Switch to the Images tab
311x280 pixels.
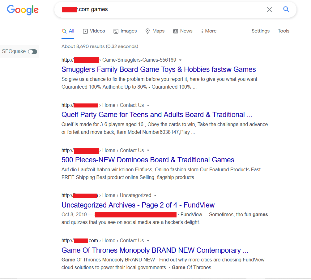click(x=125, y=31)
